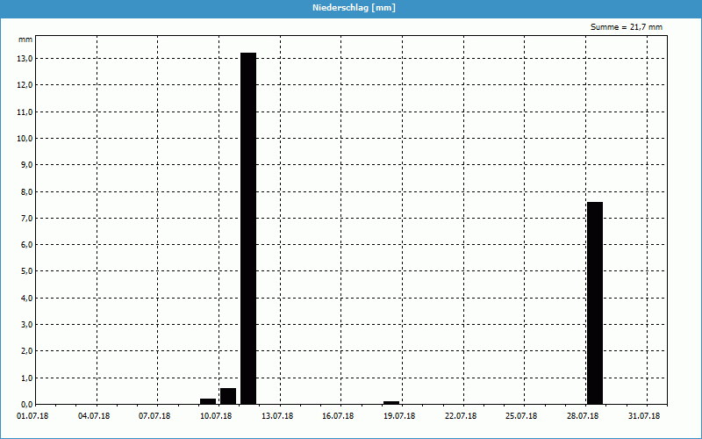
Task: Click the 'mm' unit label on the y-axis
Action: (25, 40)
